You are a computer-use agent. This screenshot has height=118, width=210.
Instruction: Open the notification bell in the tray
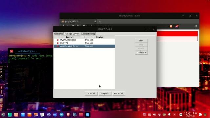point(169,115)
